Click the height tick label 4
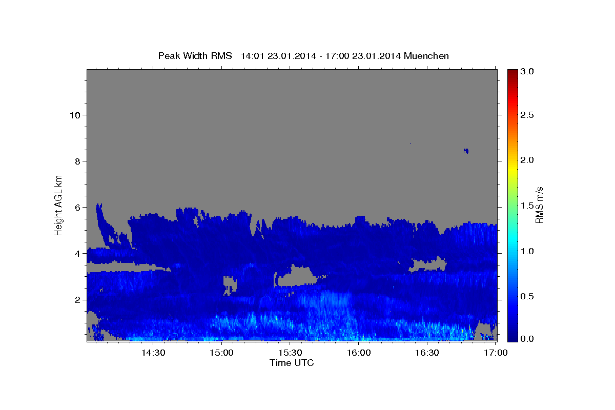The image size is (615, 410). point(76,253)
